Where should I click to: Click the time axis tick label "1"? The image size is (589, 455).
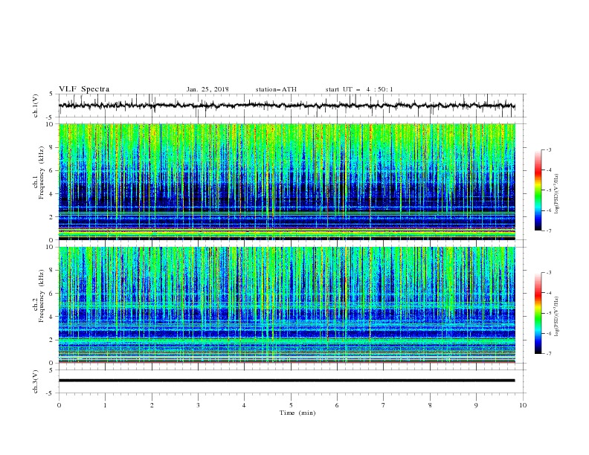(x=105, y=405)
